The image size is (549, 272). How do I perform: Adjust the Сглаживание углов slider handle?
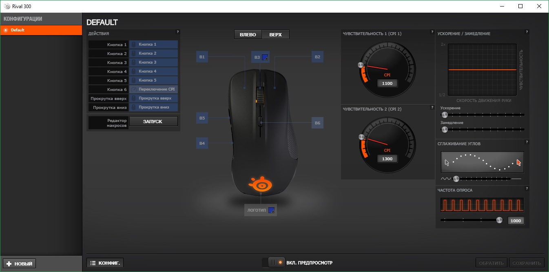coord(456,179)
